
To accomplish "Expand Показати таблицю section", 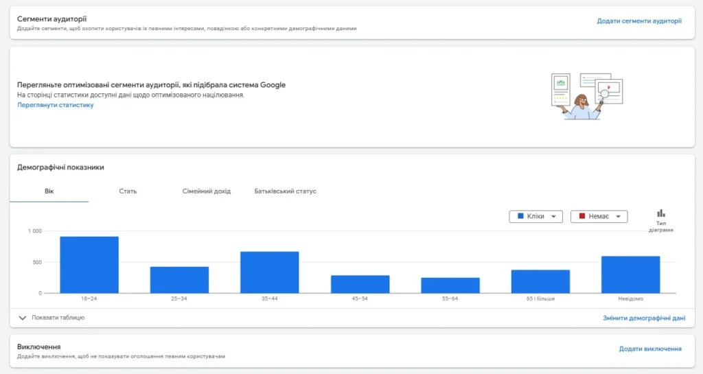I will pos(58,318).
